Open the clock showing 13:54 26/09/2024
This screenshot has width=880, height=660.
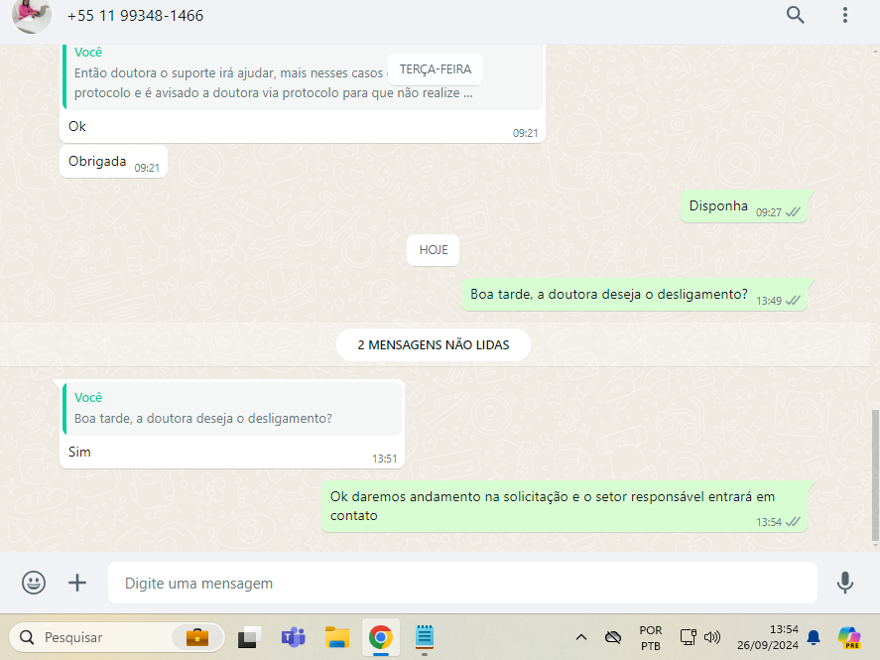coord(768,637)
